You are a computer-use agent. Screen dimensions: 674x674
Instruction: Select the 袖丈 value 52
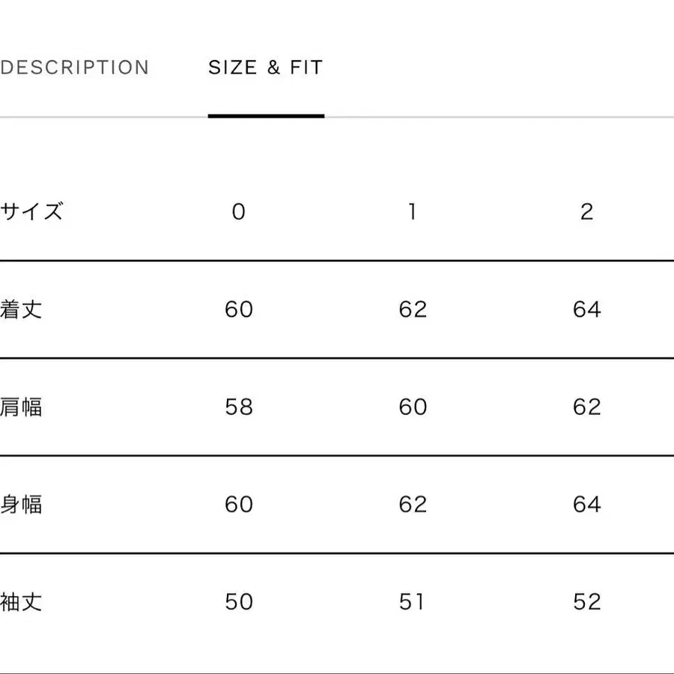[x=586, y=601]
